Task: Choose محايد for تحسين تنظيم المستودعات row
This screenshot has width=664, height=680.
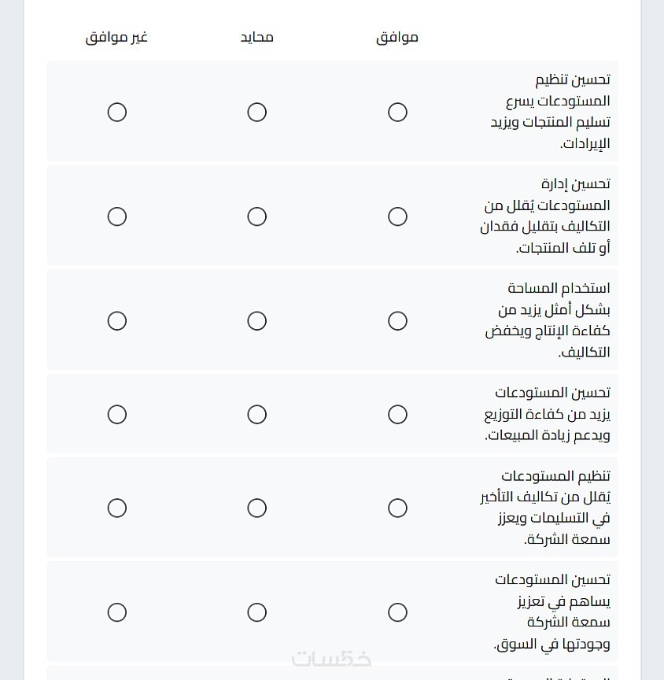Action: coord(256,113)
